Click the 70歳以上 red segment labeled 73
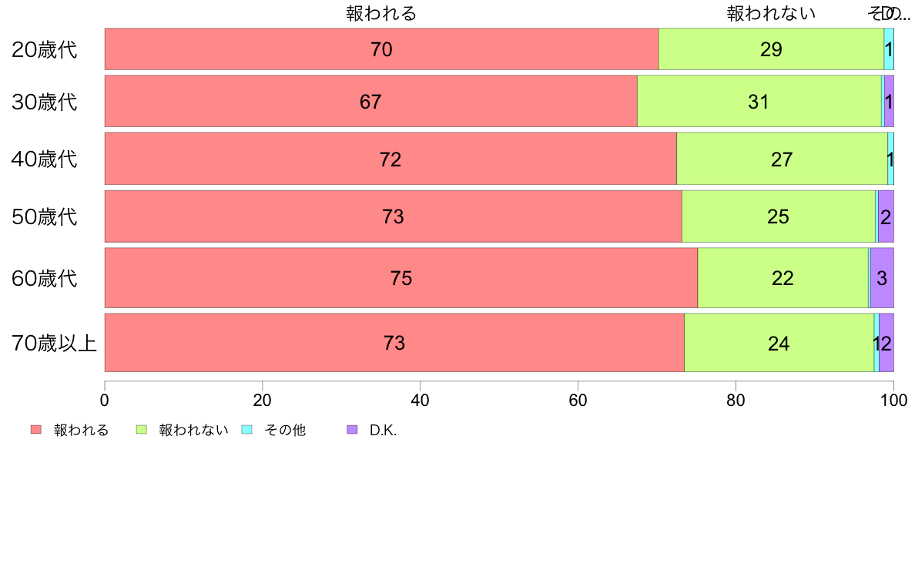 click(x=394, y=343)
